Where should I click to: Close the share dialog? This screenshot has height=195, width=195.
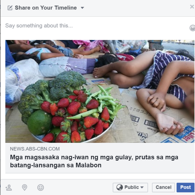pos(192,6)
